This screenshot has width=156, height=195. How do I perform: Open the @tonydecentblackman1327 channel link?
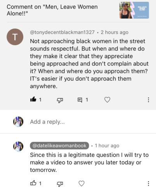pyautogui.click(x=62, y=32)
